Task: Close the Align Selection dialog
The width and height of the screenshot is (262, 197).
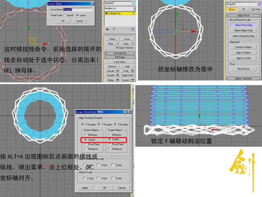Action: point(129,112)
